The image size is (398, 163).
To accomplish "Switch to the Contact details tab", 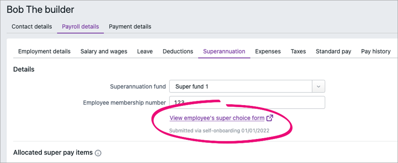I will click(x=32, y=27).
